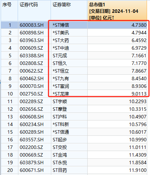Click stock code 600671.SH
150x175 pixels.
tap(32, 170)
